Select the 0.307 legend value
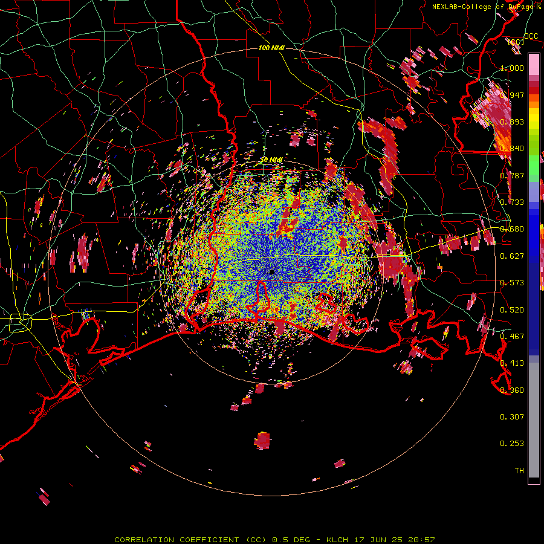 tap(512, 417)
